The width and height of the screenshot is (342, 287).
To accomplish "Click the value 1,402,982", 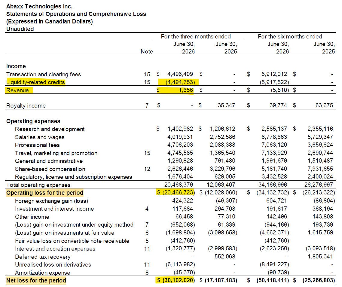I will click(x=180, y=129).
